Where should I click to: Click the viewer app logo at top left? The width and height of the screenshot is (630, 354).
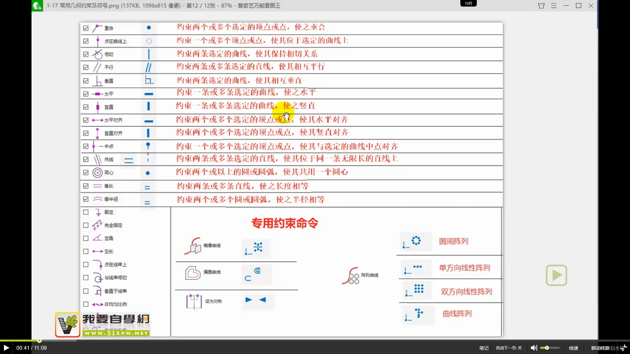coord(37,6)
